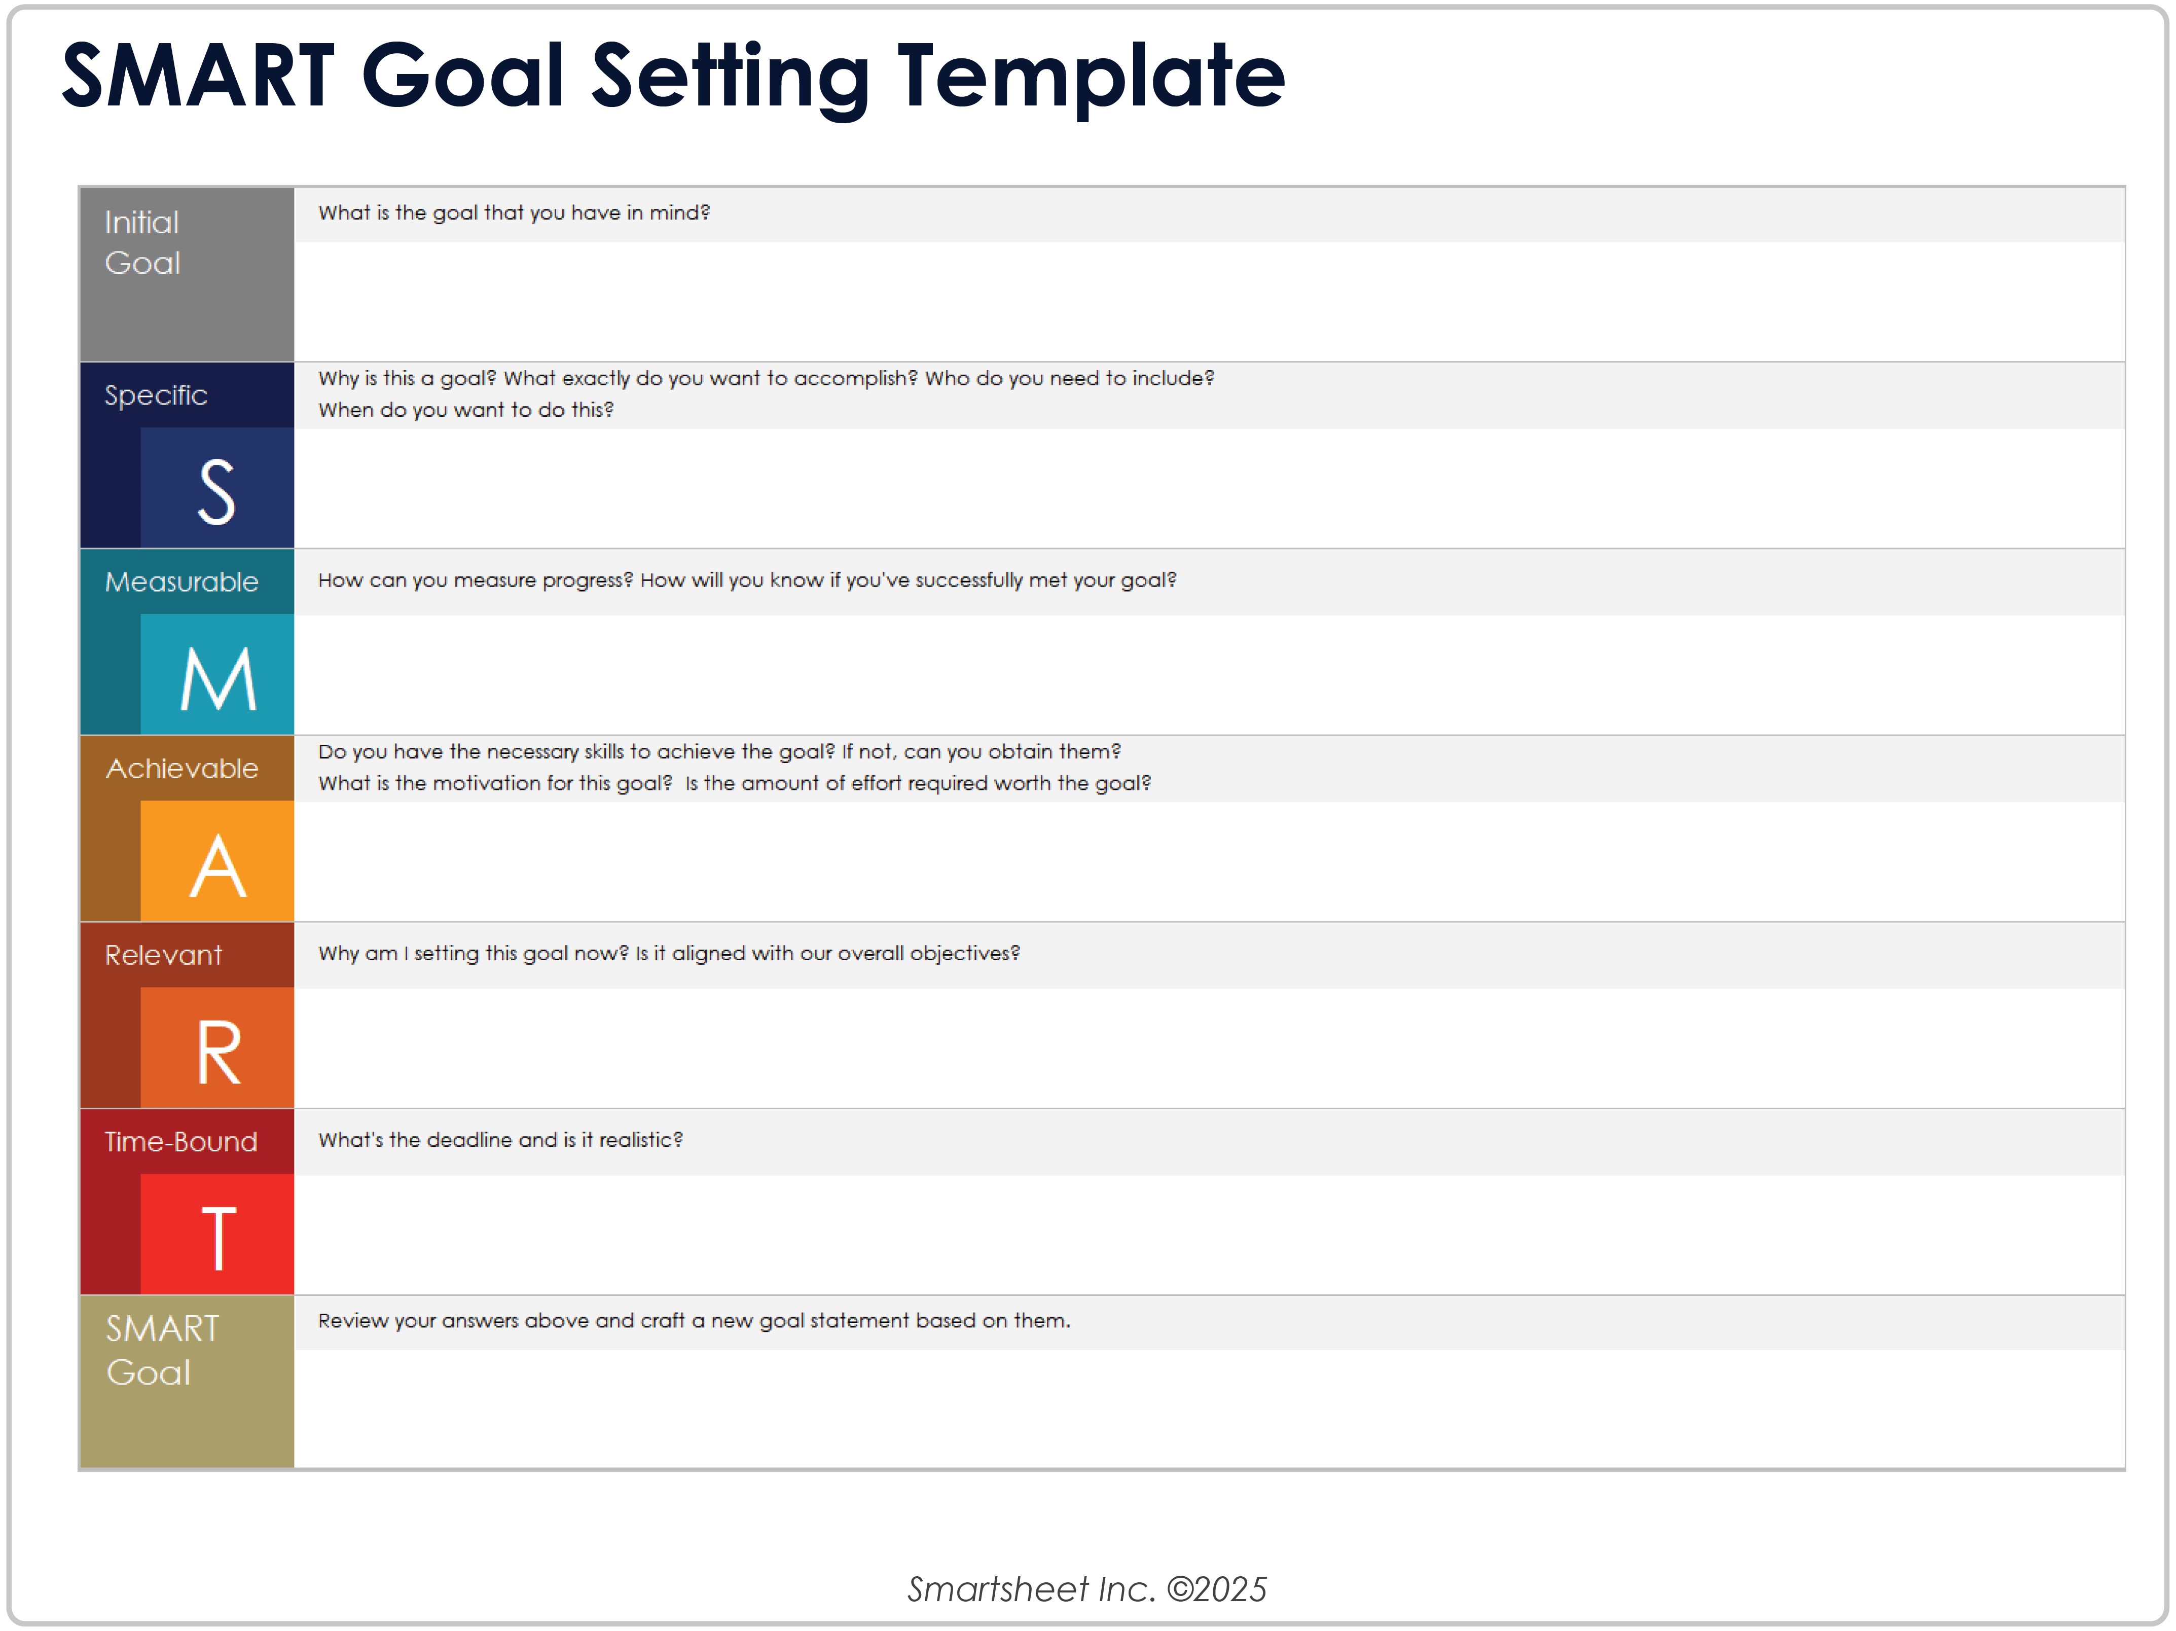Viewport: 2176px width, 1631px height.
Task: Click the empty Achievable answer field
Action: 1208,862
